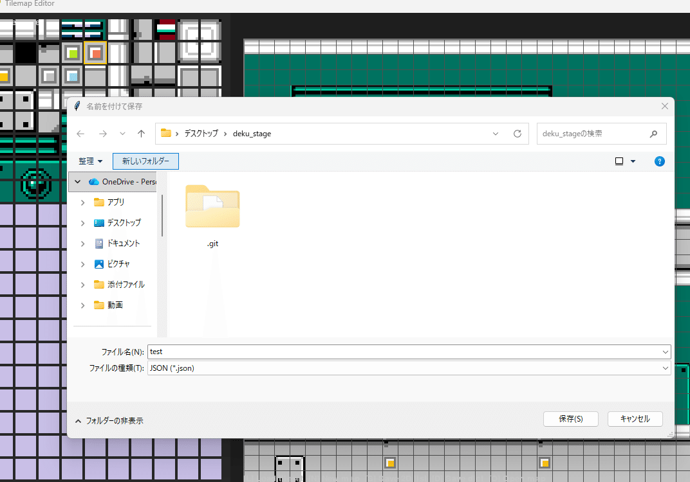Expand デスクトップ in the sidebar tree
The image size is (690, 482).
pos(82,222)
